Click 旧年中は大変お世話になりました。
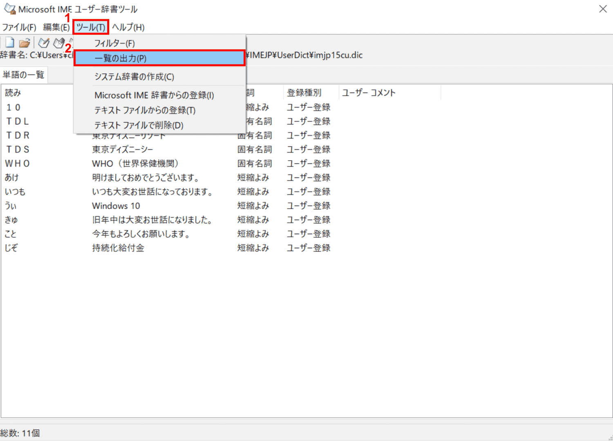This screenshot has width=613, height=441. pos(152,220)
